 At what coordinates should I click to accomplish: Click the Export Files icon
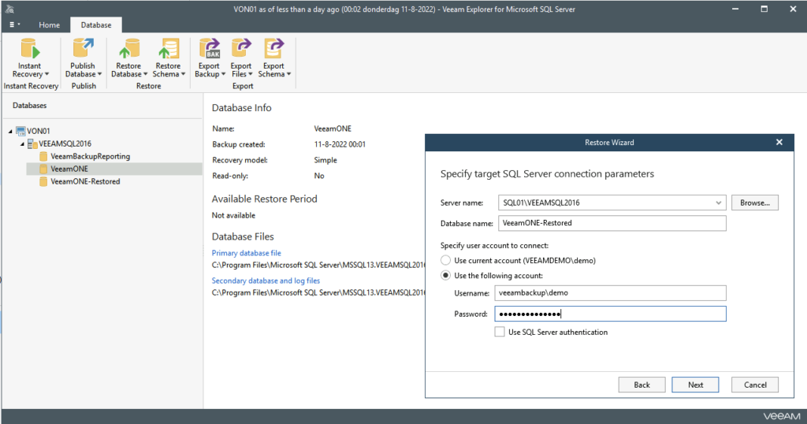pos(240,49)
